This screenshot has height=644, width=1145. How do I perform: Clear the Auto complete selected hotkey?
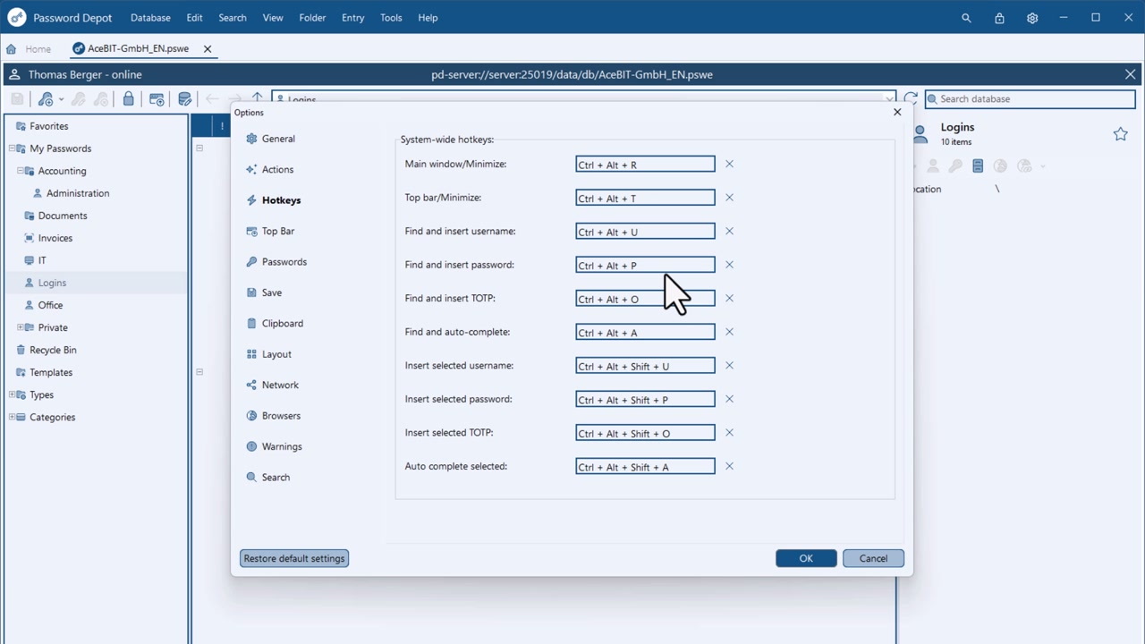[729, 466]
